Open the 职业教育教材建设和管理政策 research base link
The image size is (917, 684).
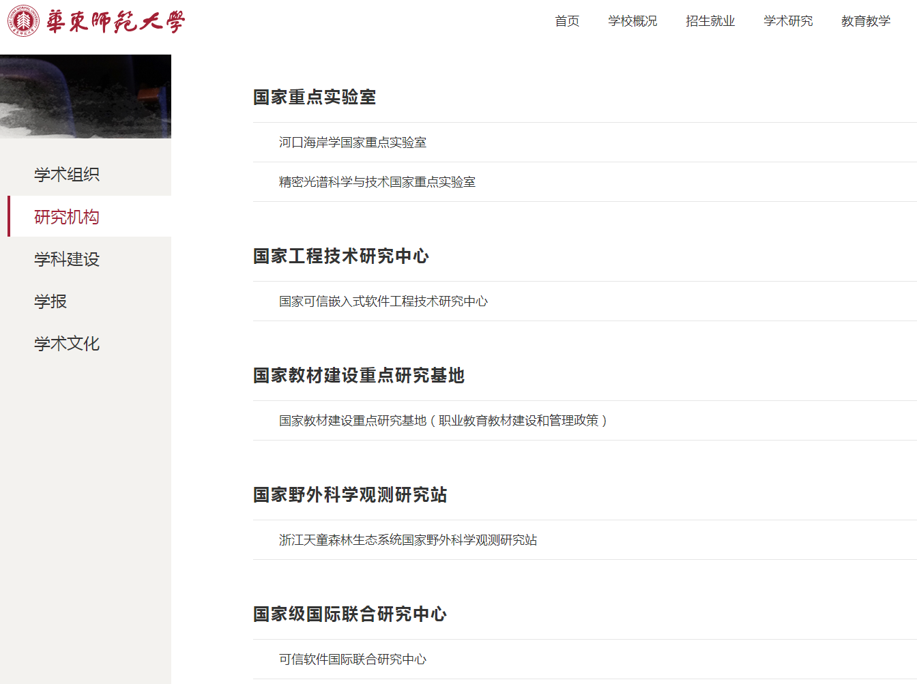pos(441,420)
